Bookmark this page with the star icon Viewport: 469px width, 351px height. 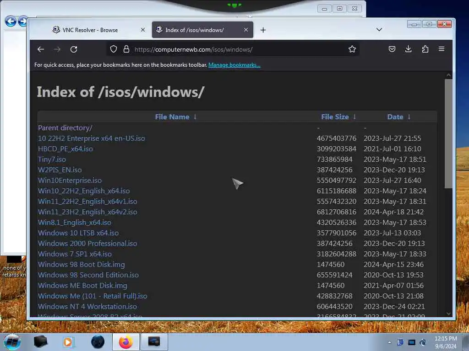[x=352, y=49]
